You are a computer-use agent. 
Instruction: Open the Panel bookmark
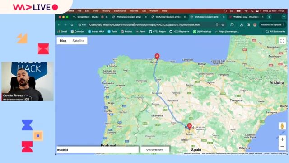click(x=140, y=32)
